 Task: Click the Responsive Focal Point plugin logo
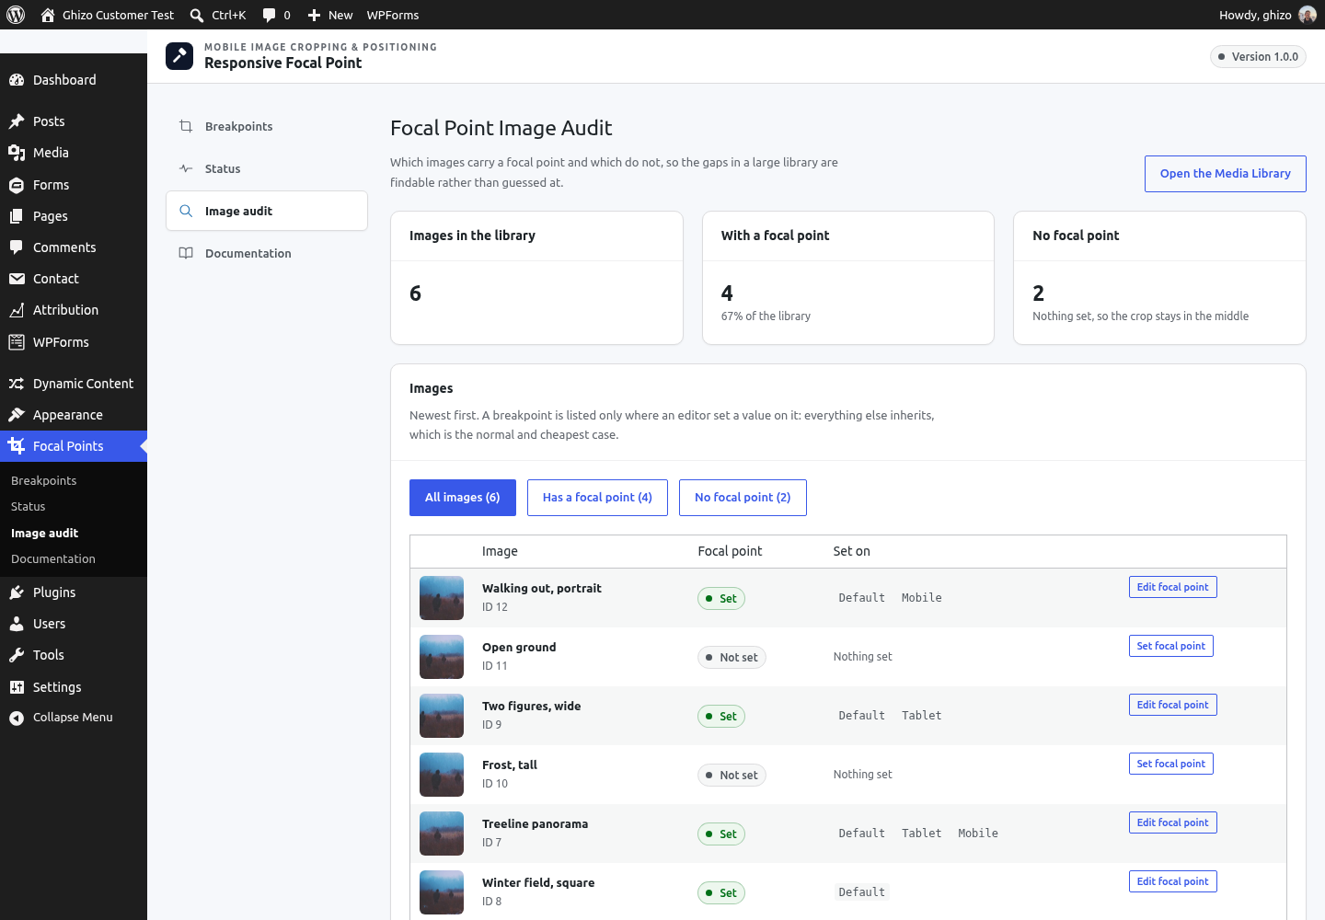(x=179, y=56)
